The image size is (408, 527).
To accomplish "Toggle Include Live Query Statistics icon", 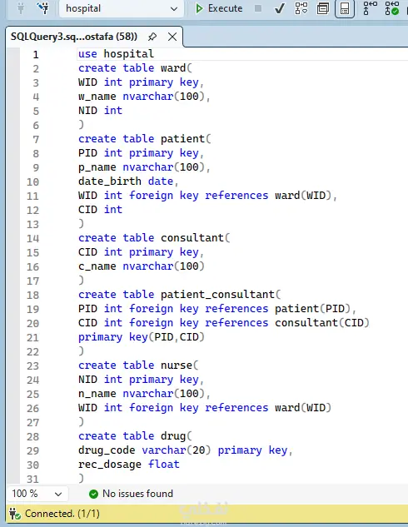I will point(391,8).
